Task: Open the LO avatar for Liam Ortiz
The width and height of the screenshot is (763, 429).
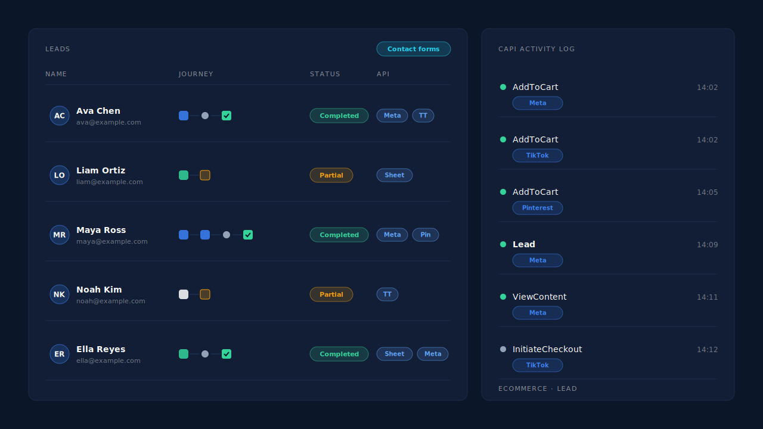Action: click(60, 175)
